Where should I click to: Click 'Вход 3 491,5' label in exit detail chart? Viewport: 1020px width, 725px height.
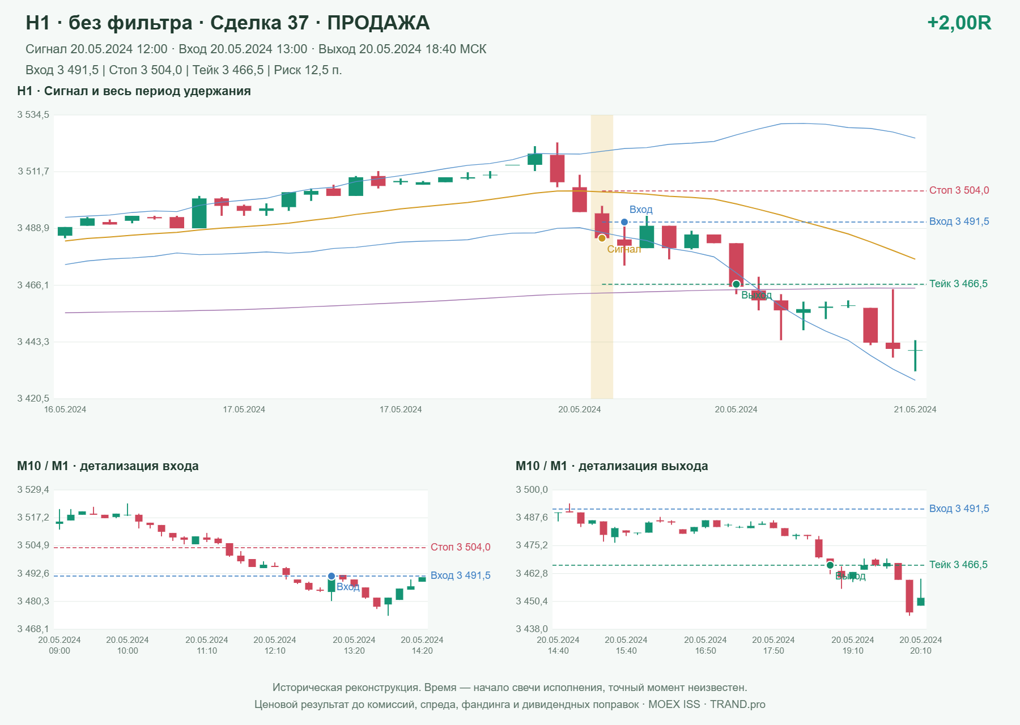(x=959, y=509)
